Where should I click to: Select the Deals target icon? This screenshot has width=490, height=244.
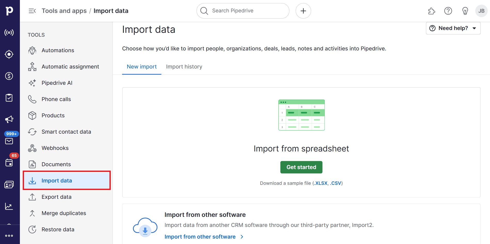9,54
